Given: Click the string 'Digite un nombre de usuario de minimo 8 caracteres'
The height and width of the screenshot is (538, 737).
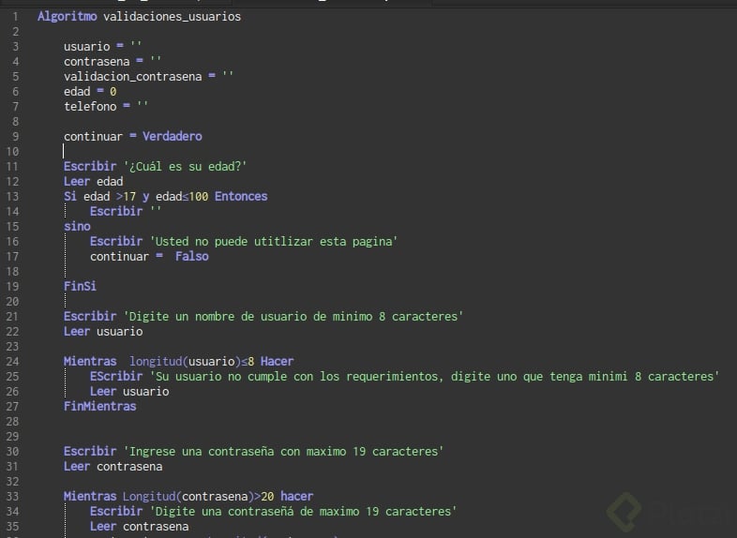Looking at the screenshot, I should tap(293, 316).
